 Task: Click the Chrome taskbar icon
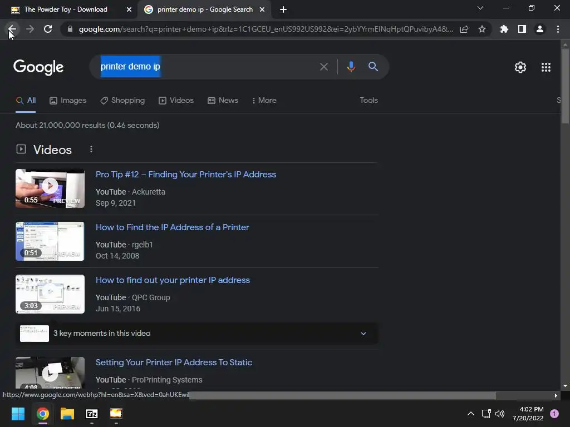click(43, 414)
